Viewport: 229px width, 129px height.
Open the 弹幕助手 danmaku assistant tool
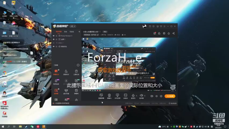(56, 72)
